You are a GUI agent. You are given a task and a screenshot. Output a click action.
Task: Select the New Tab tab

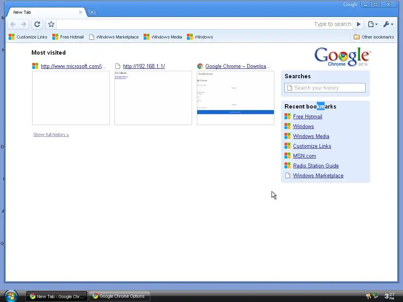click(x=46, y=12)
